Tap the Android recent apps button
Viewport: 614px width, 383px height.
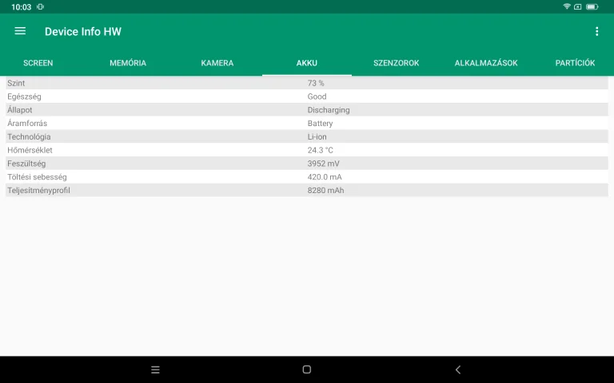point(155,369)
